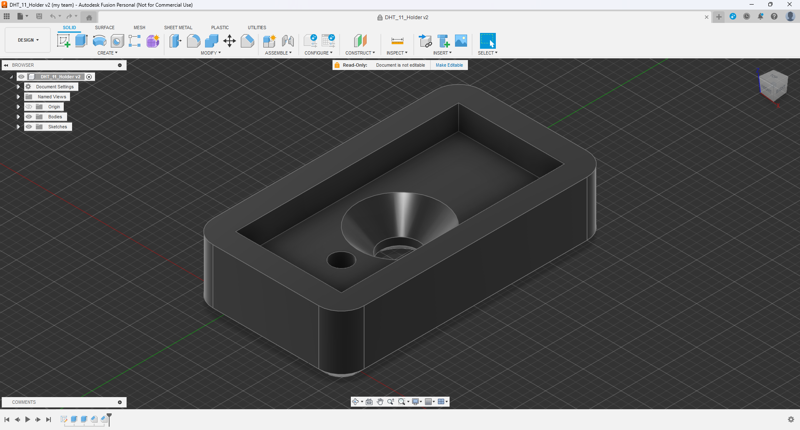Toggle visibility of DHT_11_Holder v2 component
Viewport: 800px width, 430px height.
pyautogui.click(x=21, y=77)
